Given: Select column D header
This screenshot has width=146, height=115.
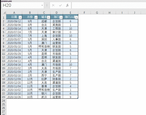Looking at the screenshot, I should click(x=57, y=13).
